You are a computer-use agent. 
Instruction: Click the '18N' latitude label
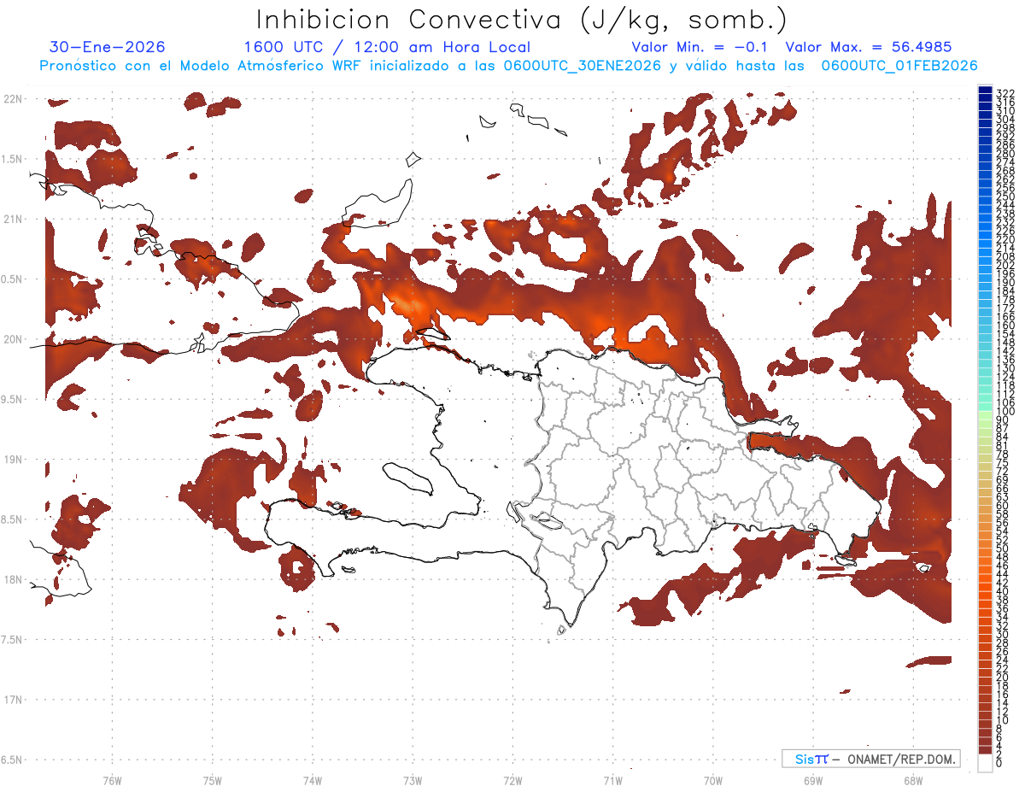point(12,579)
